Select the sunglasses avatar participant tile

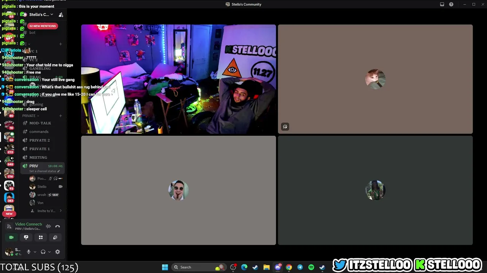coord(178,190)
